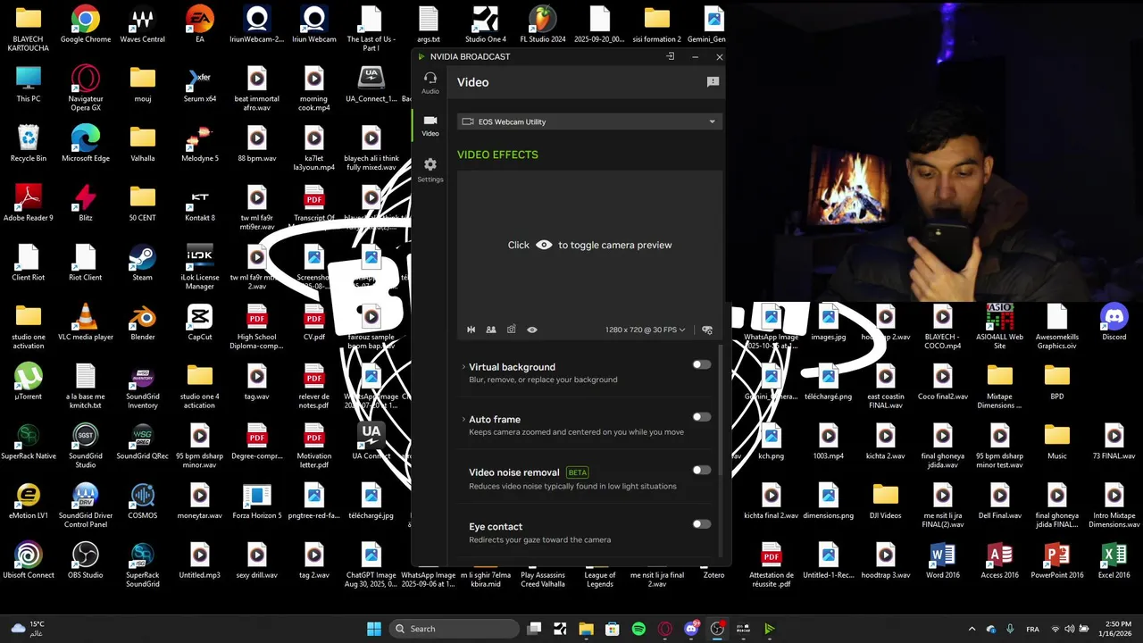
Task: Click the camera snapshot icon below preview
Action: coord(511,330)
